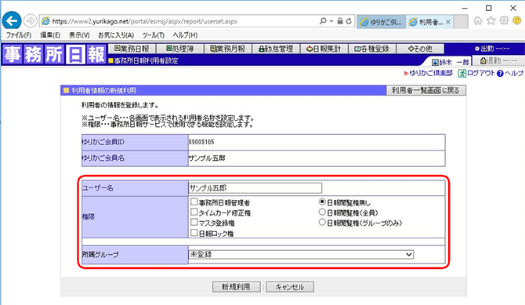Open 表示(V) menu

click(x=79, y=34)
